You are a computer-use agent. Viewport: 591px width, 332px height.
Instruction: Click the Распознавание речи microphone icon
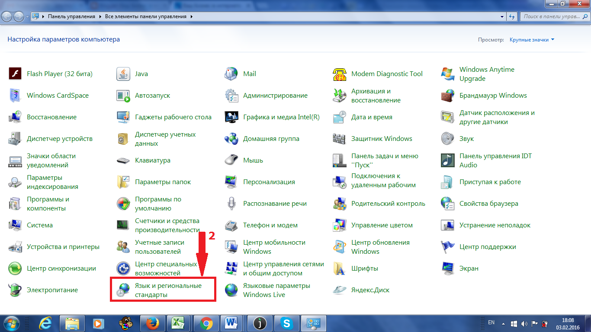click(x=231, y=204)
